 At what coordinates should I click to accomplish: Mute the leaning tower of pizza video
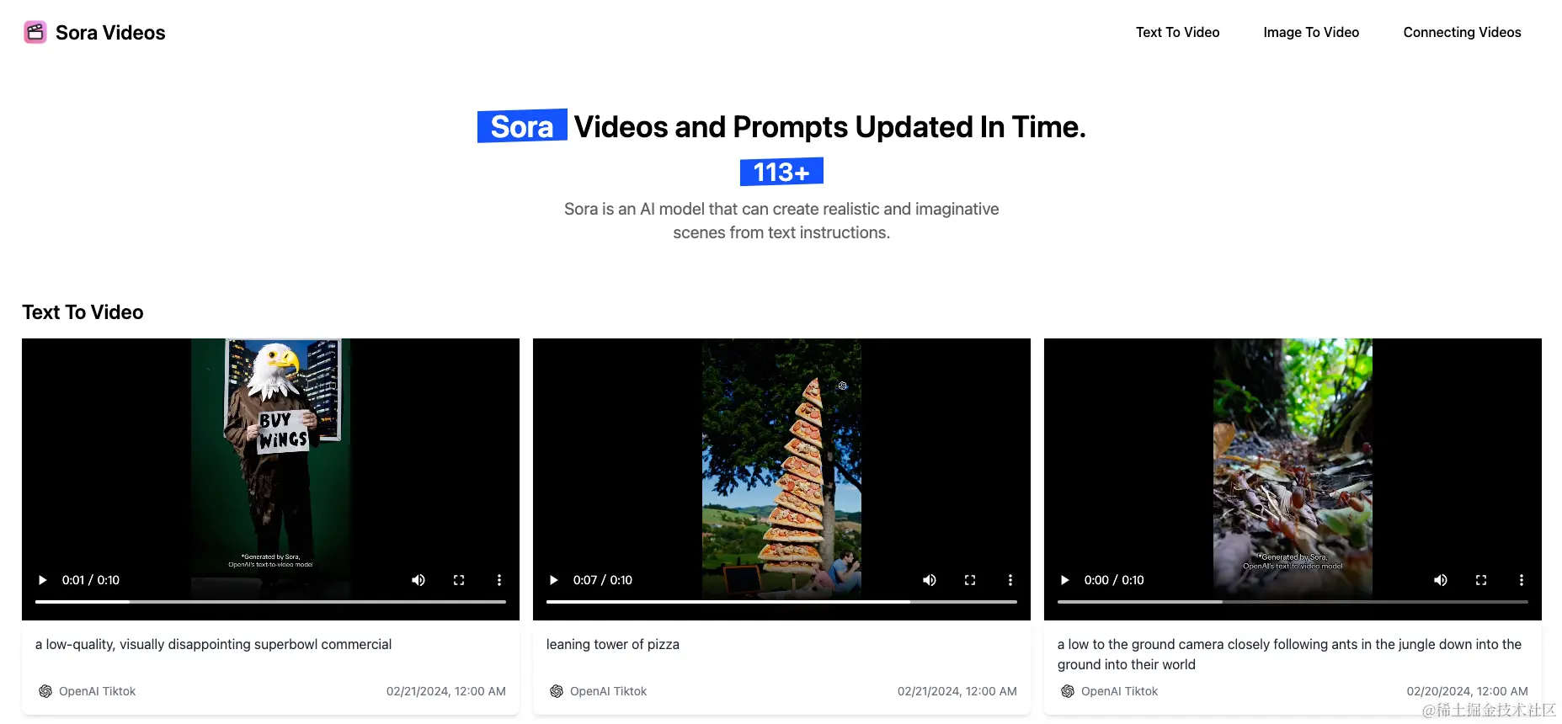(x=930, y=580)
